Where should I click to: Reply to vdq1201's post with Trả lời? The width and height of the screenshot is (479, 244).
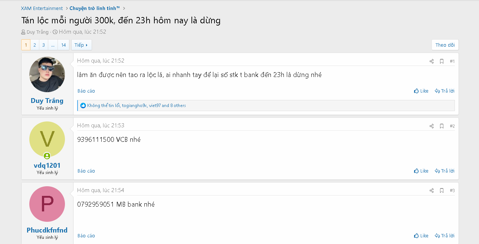444,171
